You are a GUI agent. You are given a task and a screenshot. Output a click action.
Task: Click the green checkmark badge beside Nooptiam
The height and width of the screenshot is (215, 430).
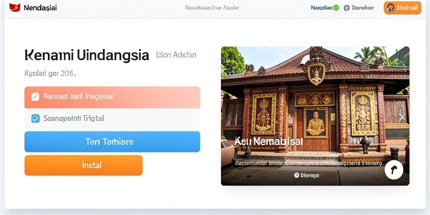click(x=336, y=8)
